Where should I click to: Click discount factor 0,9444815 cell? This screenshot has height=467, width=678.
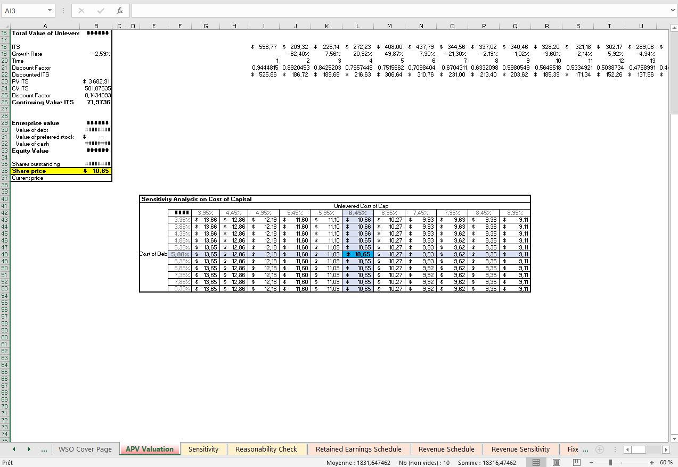coord(264,68)
